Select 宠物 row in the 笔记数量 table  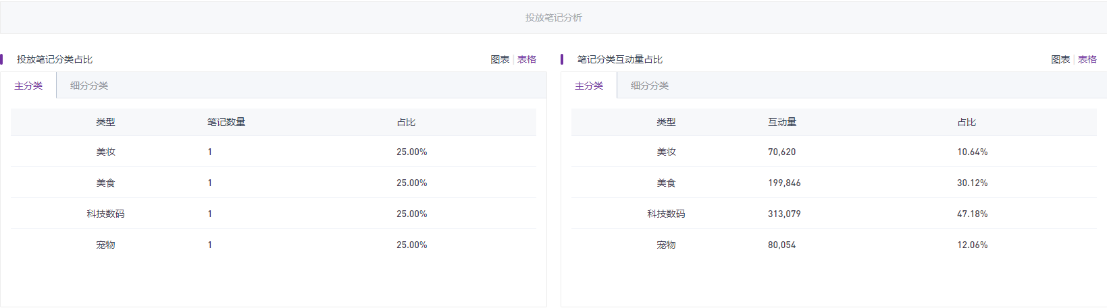click(x=105, y=245)
